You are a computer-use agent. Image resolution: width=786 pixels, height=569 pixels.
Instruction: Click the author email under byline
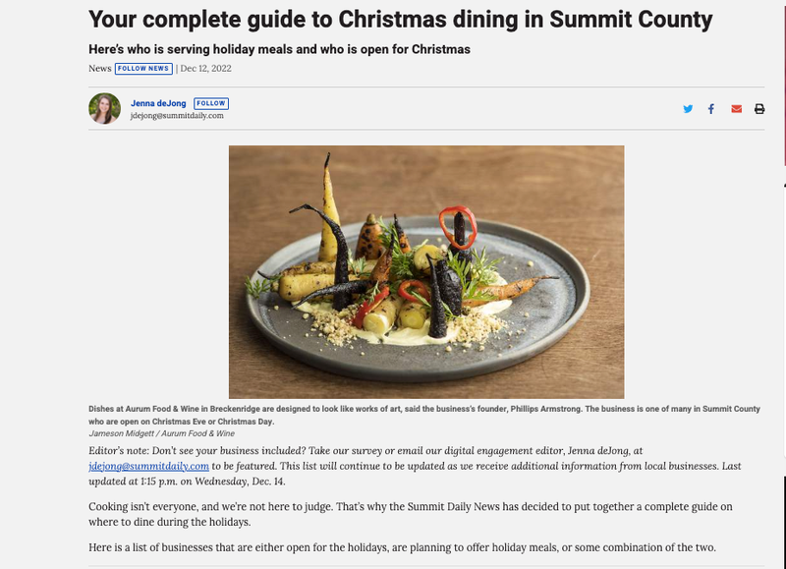(177, 116)
